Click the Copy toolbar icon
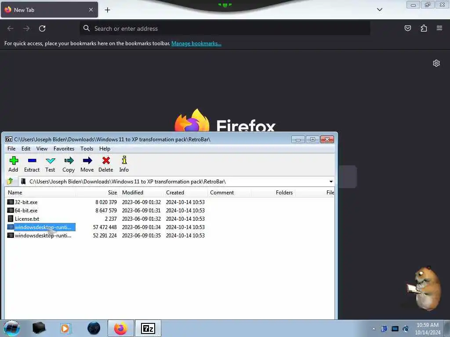The width and height of the screenshot is (450, 337). [69, 164]
